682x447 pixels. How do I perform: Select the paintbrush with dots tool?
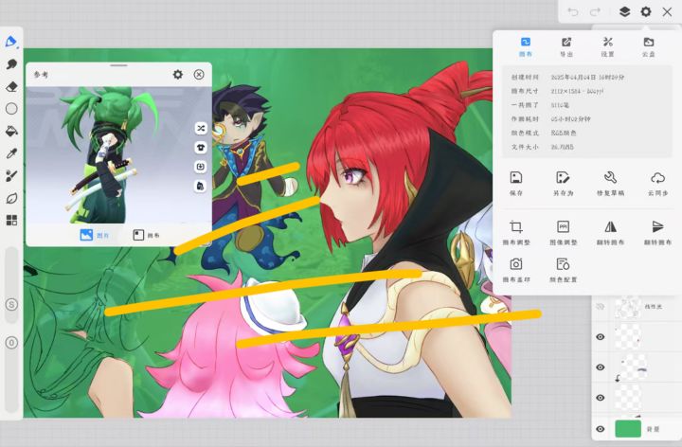click(x=11, y=175)
